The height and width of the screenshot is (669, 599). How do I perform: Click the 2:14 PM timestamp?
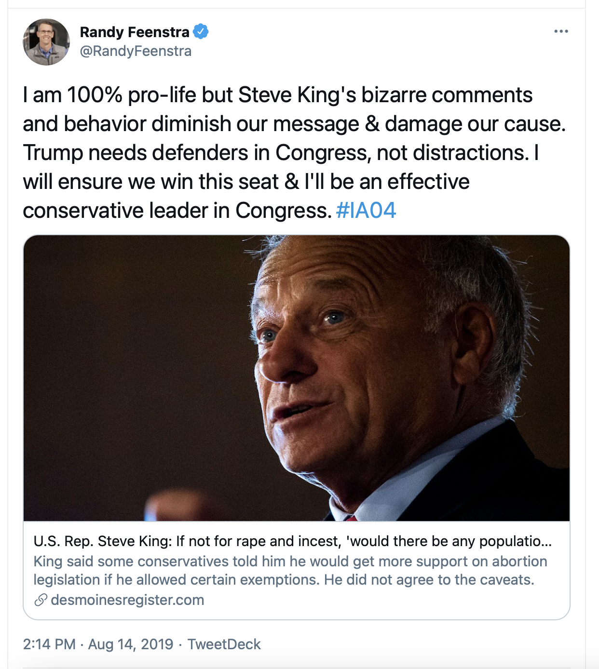[49, 644]
